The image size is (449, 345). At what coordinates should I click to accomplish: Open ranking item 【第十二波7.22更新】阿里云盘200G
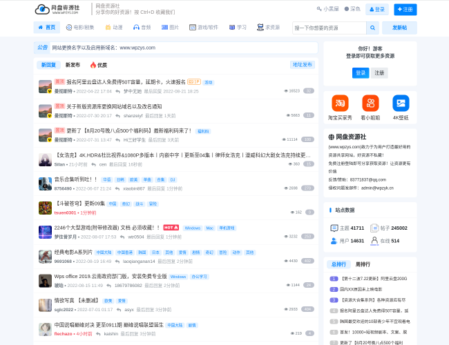(374, 279)
